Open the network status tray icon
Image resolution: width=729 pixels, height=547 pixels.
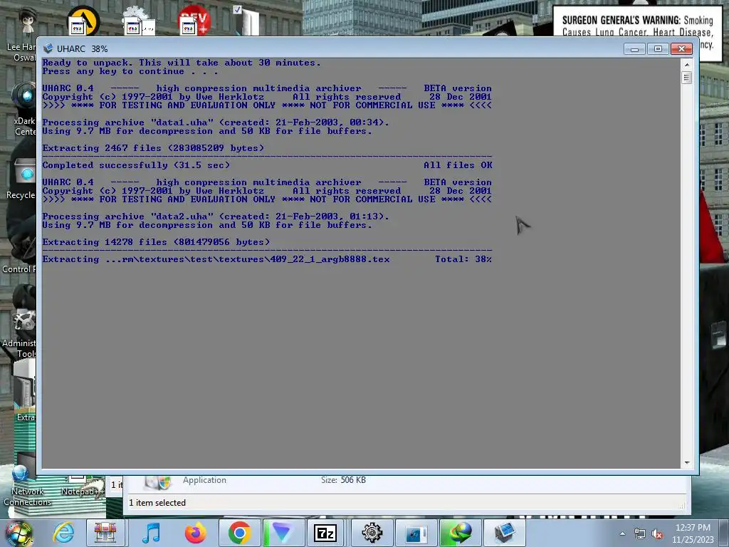tap(640, 533)
